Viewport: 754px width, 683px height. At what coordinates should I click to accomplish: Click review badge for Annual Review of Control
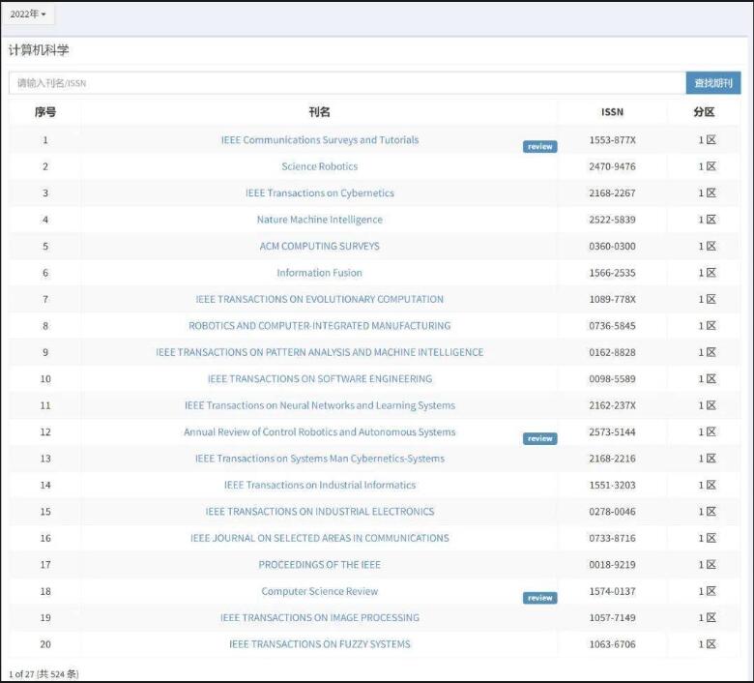tap(539, 439)
